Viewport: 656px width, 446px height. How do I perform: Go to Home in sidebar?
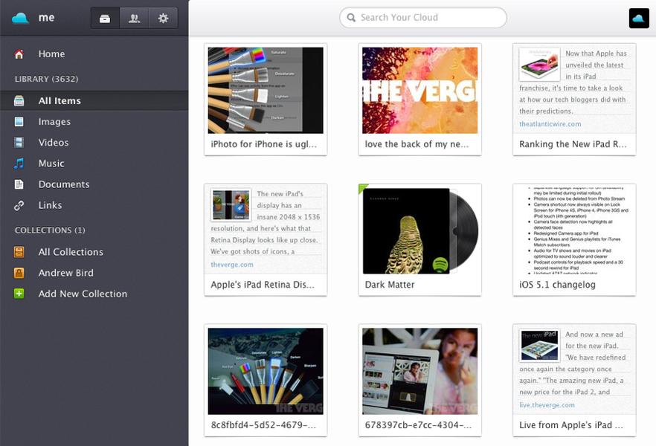coord(94,54)
